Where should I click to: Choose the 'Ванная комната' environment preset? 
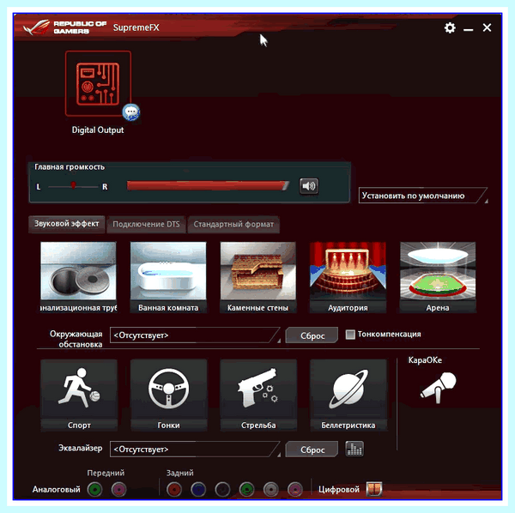(x=168, y=277)
